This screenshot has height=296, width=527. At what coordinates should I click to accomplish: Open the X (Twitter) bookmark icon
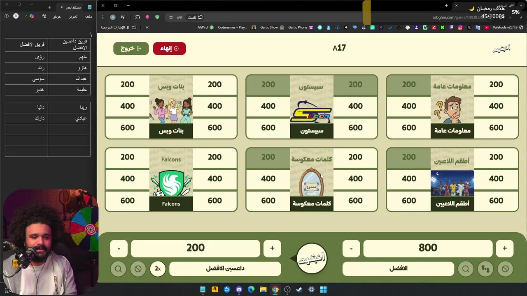(469, 28)
